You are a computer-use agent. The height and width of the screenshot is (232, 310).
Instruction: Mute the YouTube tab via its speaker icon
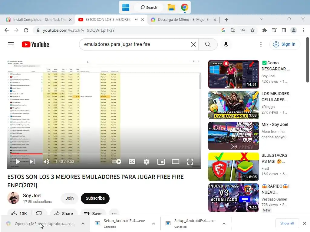136,20
